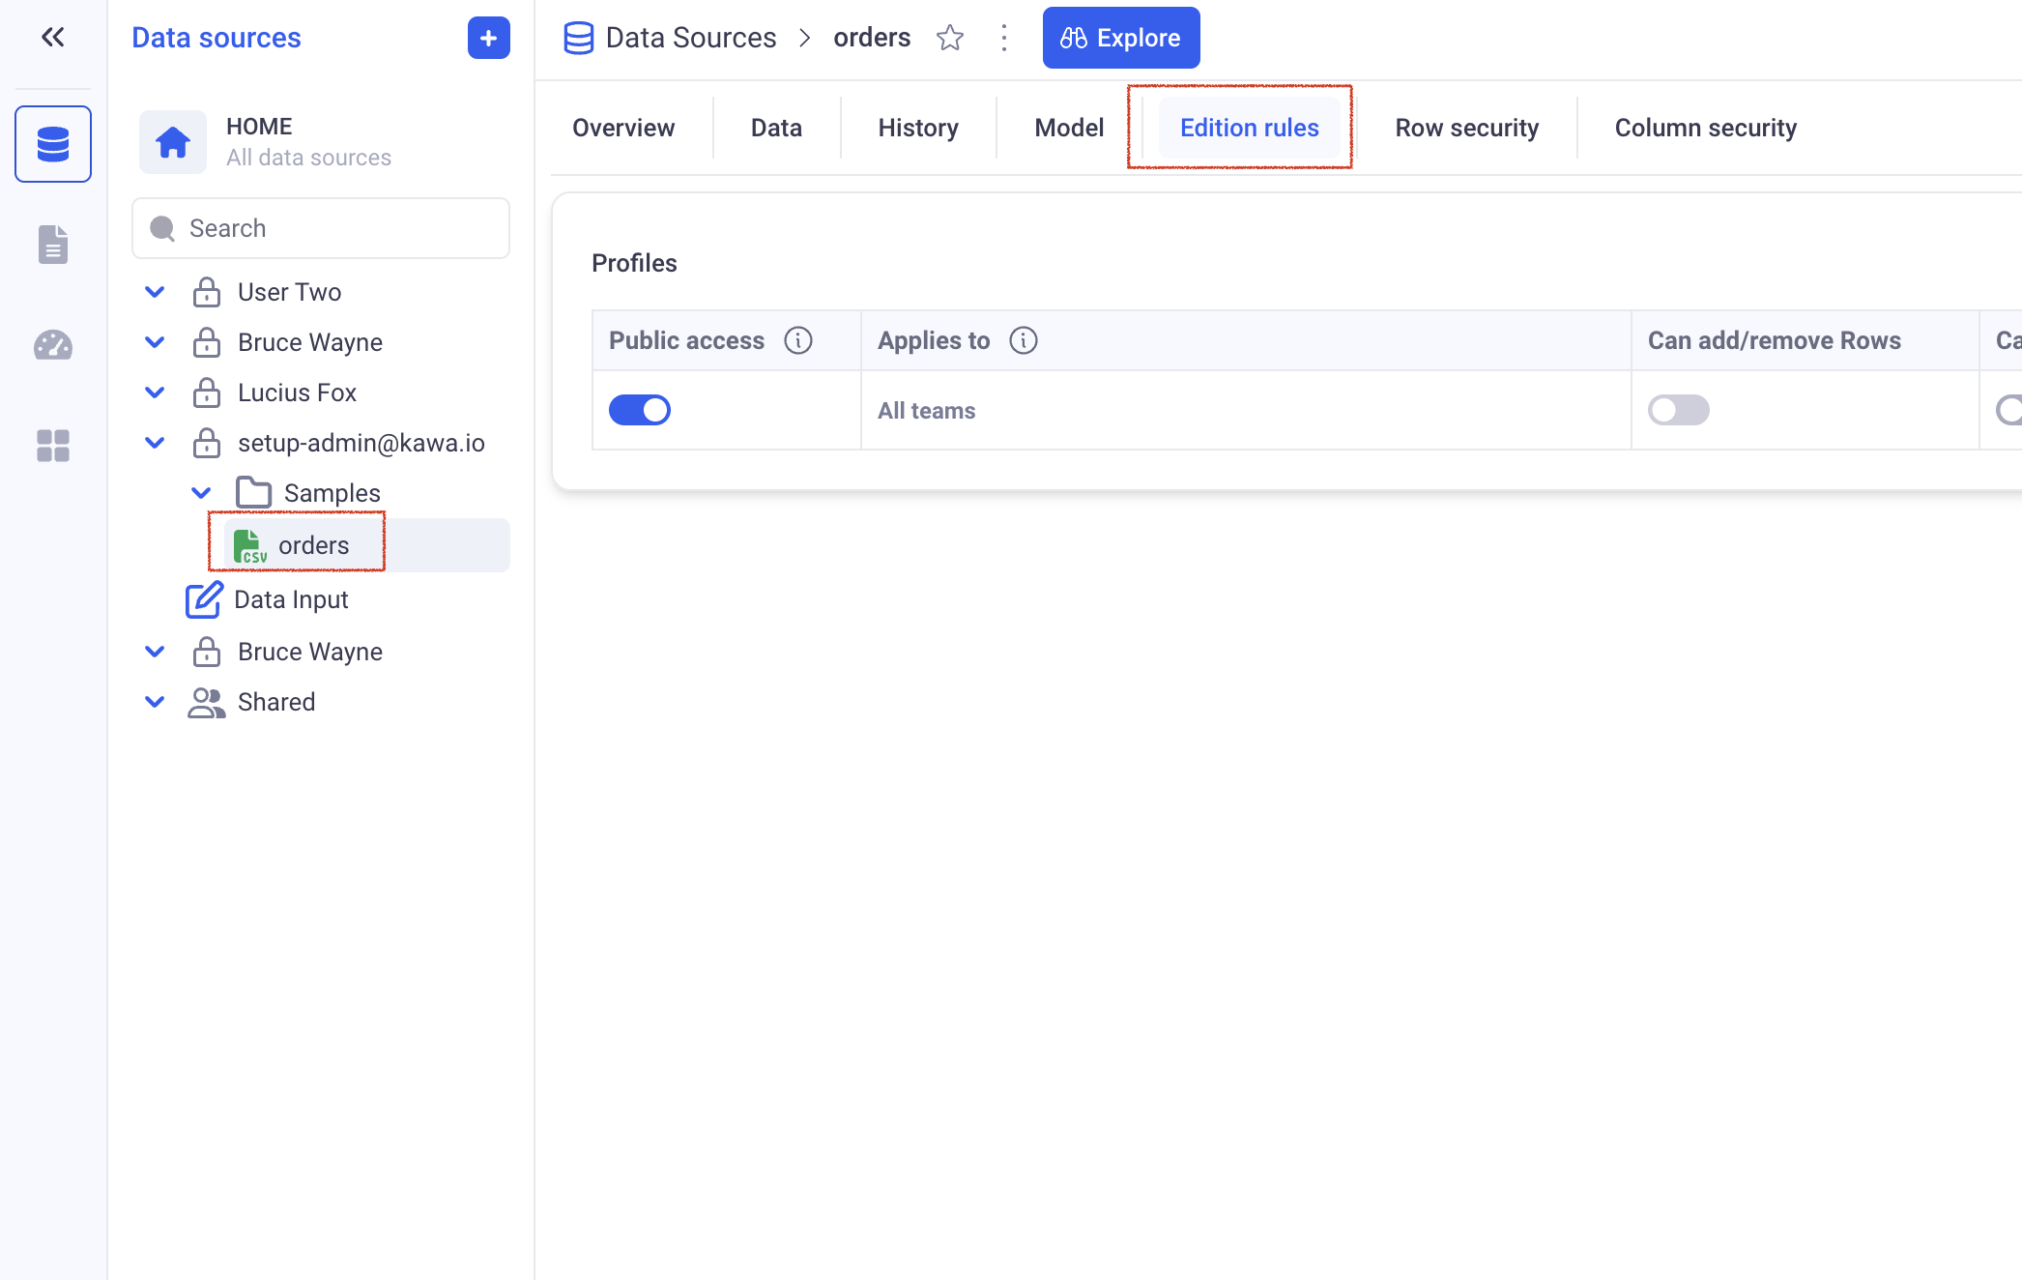
Task: Collapse the Samples folder chevron
Action: 201,493
